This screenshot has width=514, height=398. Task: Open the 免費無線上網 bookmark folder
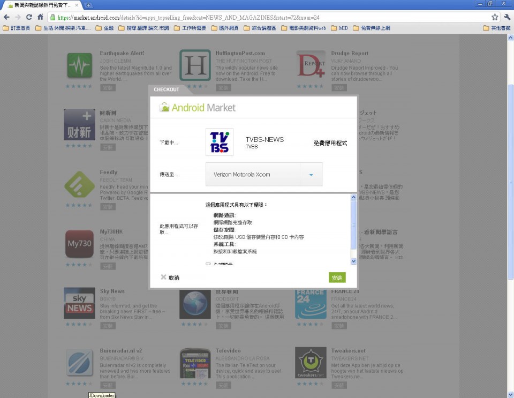tap(372, 28)
